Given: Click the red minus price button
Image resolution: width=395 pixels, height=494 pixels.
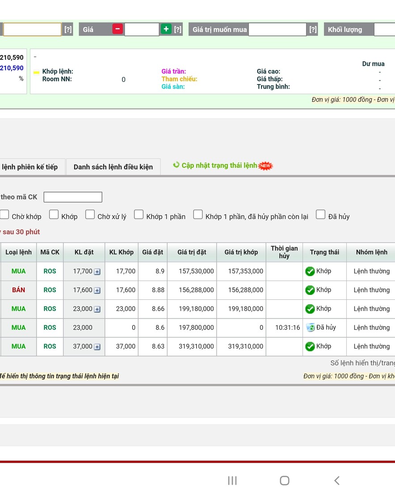Looking at the screenshot, I should pos(118,29).
